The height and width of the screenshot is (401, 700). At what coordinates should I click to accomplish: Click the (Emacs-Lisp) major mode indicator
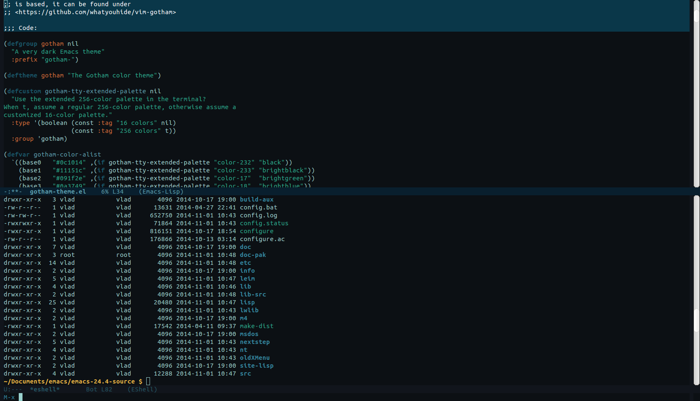click(x=161, y=192)
